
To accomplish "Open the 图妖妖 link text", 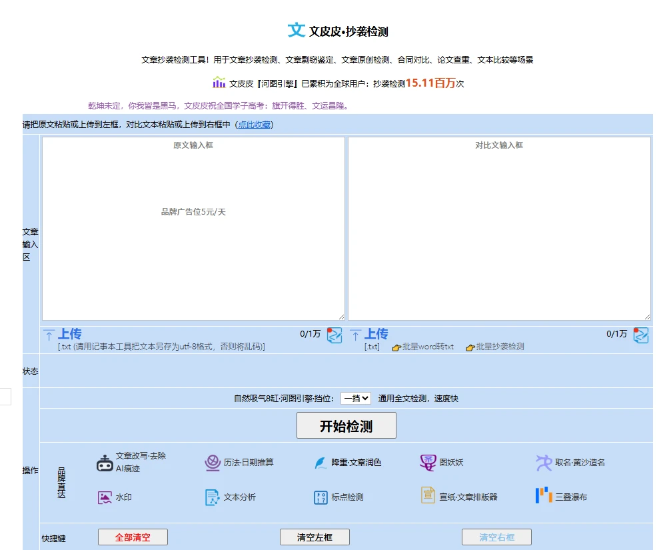I will click(451, 463).
